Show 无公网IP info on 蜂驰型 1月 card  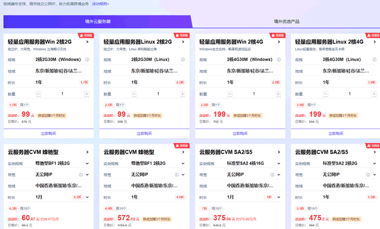click(80, 175)
